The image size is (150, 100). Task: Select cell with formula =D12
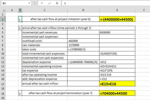(x=117, y=62)
